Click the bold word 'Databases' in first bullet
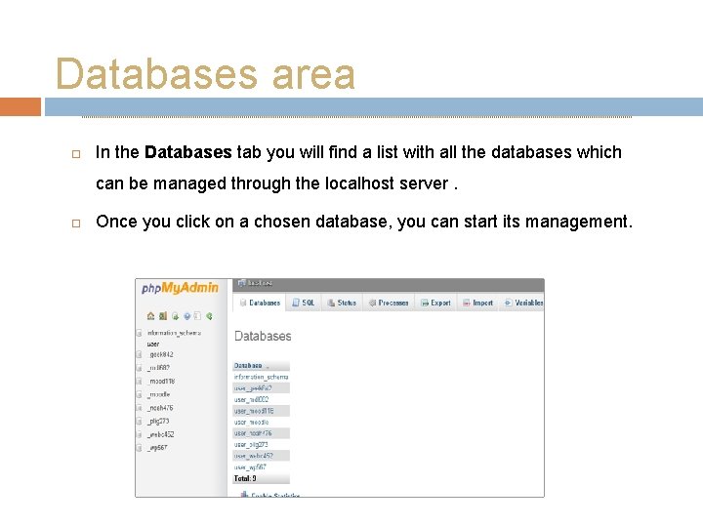703x527 pixels. tap(188, 152)
